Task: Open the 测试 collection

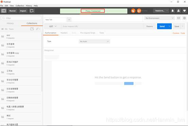Action: 21,117
